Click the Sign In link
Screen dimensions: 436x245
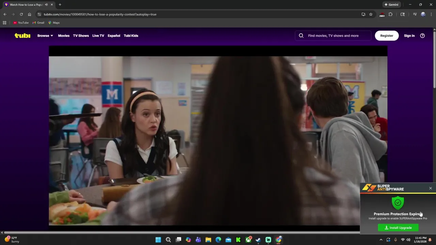(x=409, y=35)
